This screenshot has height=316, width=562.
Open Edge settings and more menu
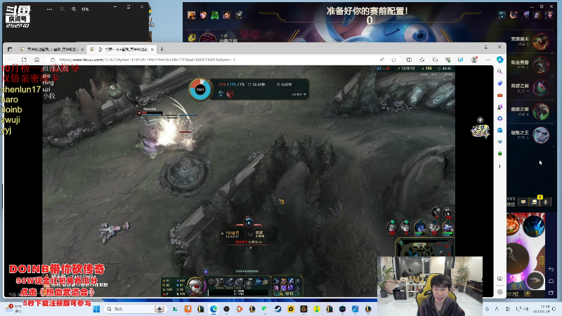(488, 60)
